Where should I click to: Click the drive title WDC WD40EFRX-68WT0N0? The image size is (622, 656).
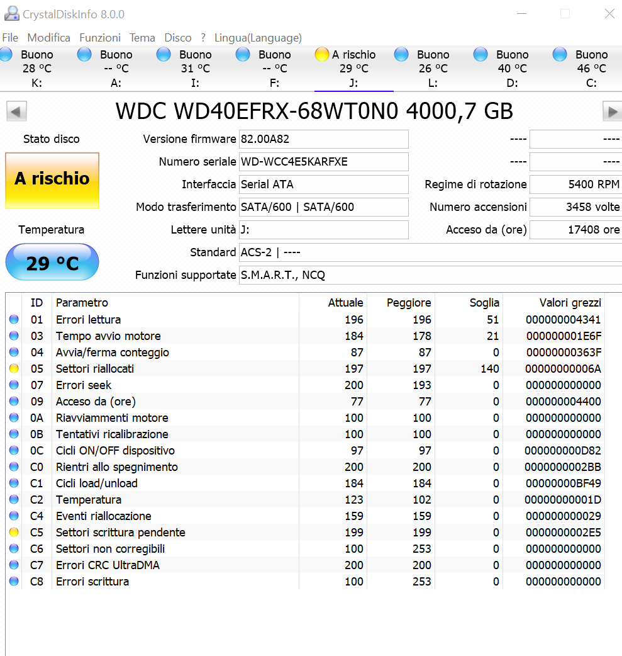click(x=314, y=111)
